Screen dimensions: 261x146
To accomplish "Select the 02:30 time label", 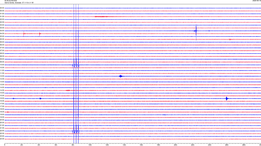I will click(2, 22).
